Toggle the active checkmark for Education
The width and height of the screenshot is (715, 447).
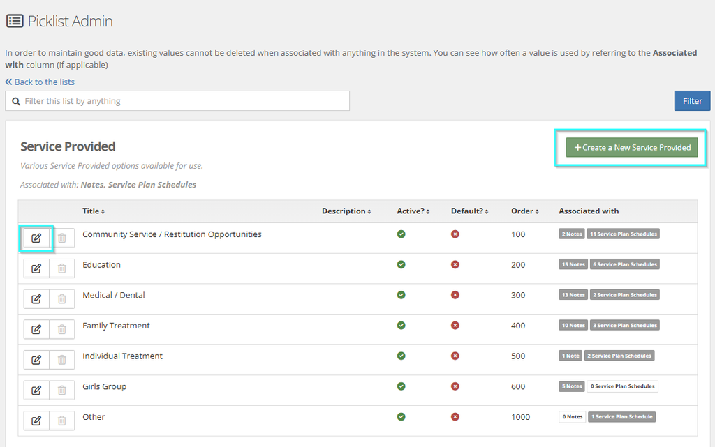point(401,264)
